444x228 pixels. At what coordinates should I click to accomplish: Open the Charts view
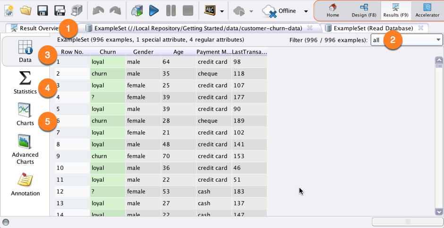point(25,114)
